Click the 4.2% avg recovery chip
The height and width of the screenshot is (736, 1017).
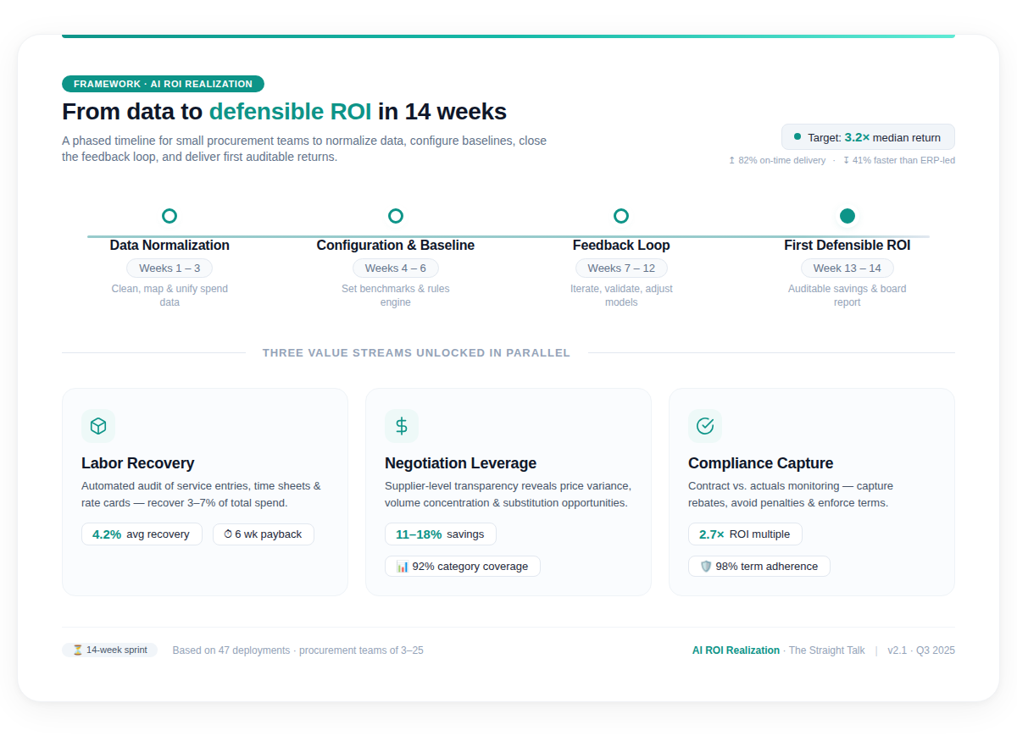pos(142,534)
